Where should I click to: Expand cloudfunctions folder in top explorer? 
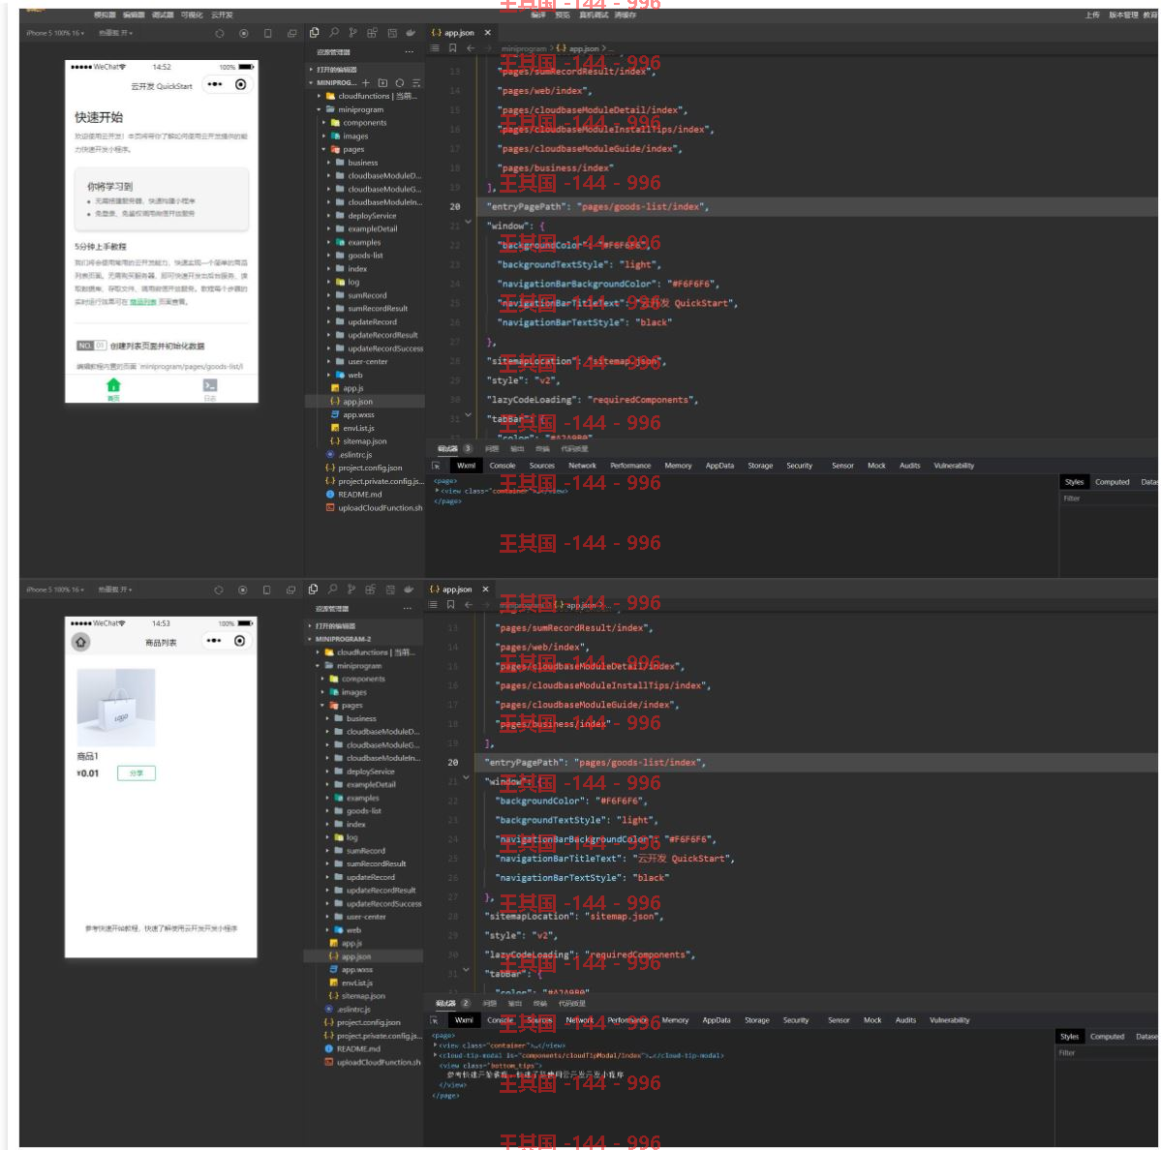tap(320, 96)
